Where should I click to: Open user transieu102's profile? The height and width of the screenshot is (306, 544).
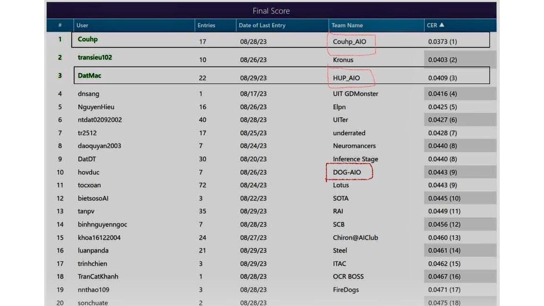[x=95, y=57]
